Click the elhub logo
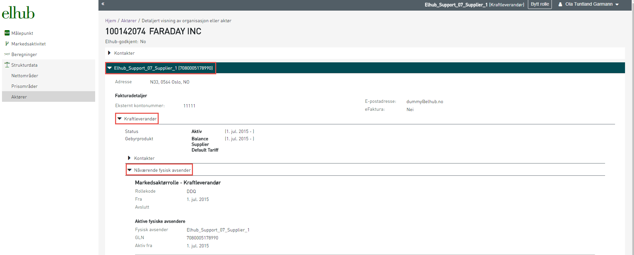This screenshot has height=255, width=634. 18,13
